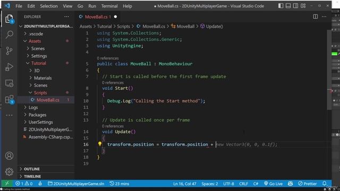This screenshot has height=191, width=340.
Task: Open Run and Debug view
Action: 9,67
